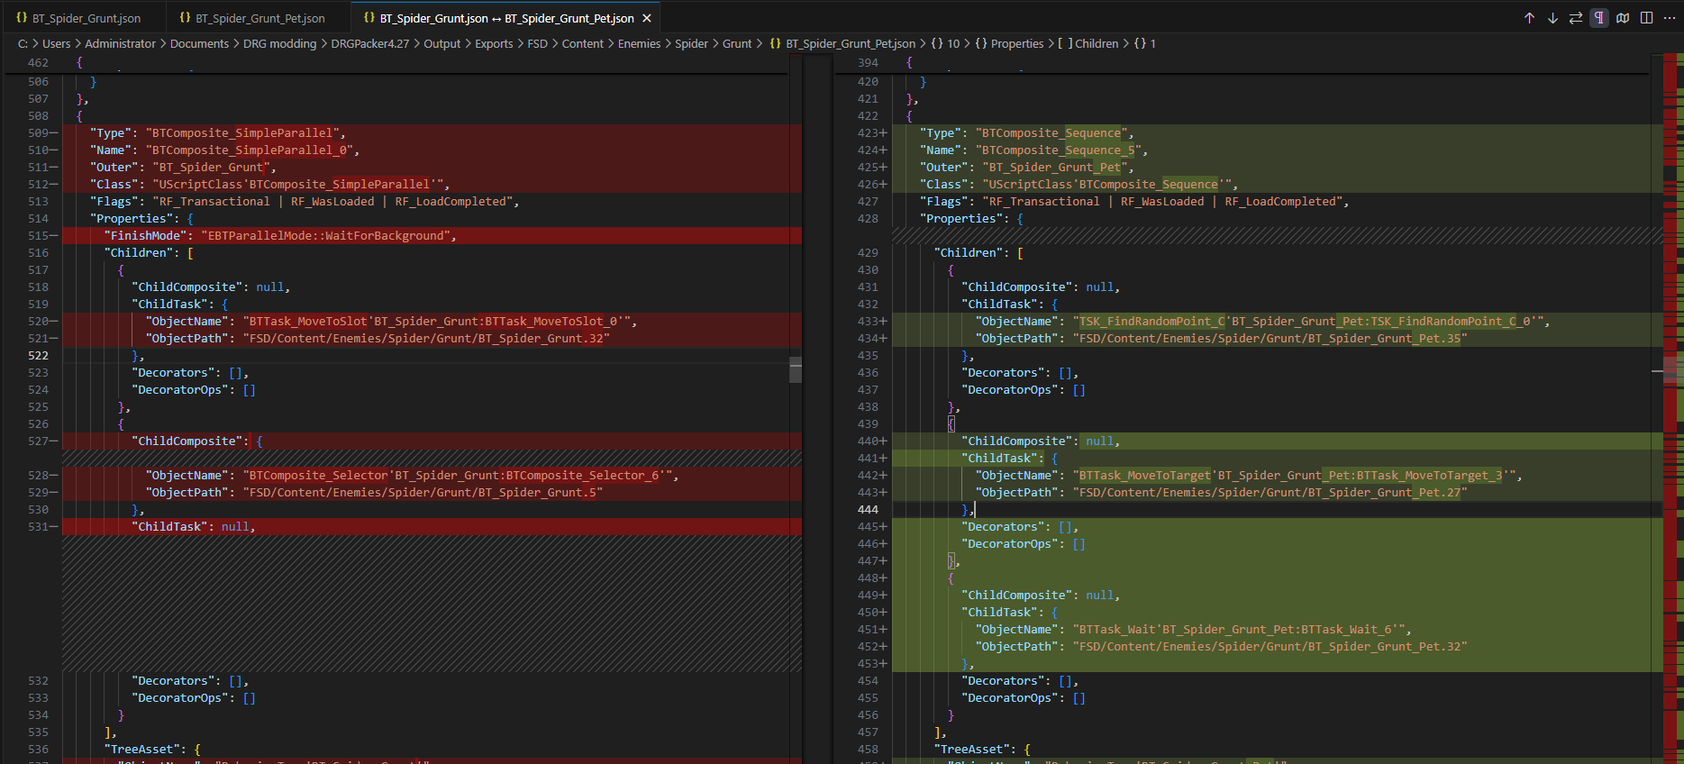
Task: Click the left editor's vertical scrollbar thumb
Action: point(796,369)
